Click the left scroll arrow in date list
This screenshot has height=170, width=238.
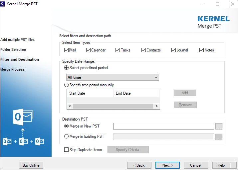[70, 106]
